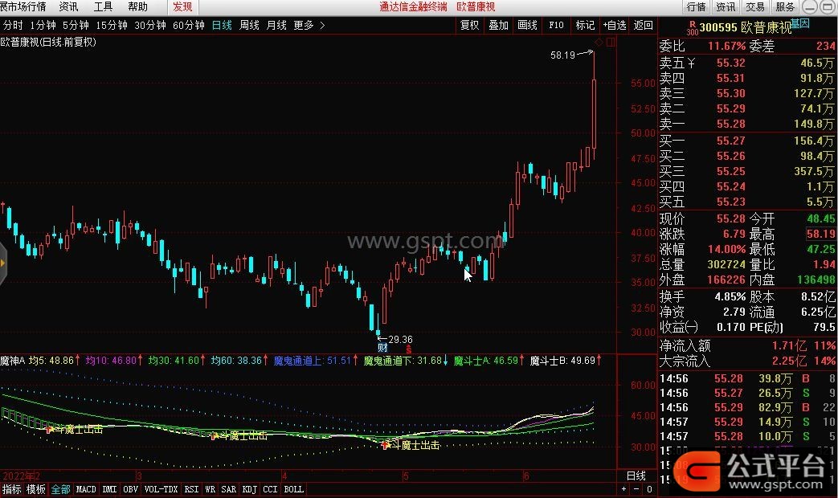Switch indicator to CCI

pyautogui.click(x=271, y=489)
